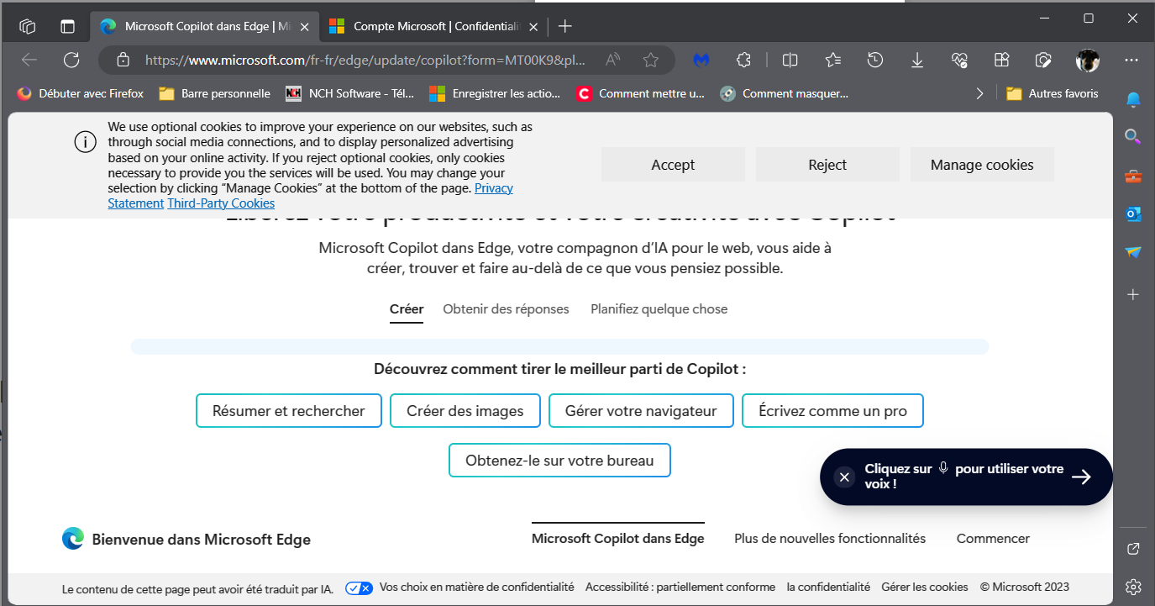Open the Autres favoris folder
Image resolution: width=1155 pixels, height=606 pixels.
click(x=1053, y=93)
